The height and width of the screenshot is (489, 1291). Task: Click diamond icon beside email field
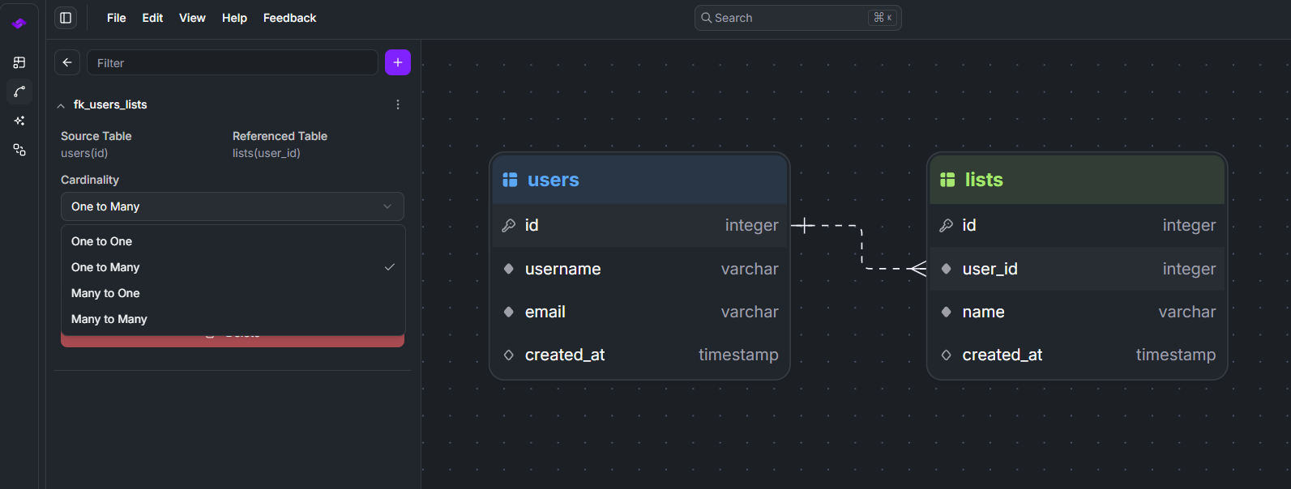pyautogui.click(x=509, y=312)
